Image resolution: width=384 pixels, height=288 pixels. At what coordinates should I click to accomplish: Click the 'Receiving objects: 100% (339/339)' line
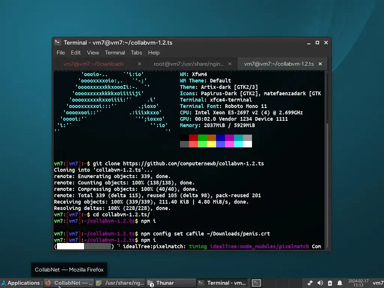pyautogui.click(x=151, y=202)
